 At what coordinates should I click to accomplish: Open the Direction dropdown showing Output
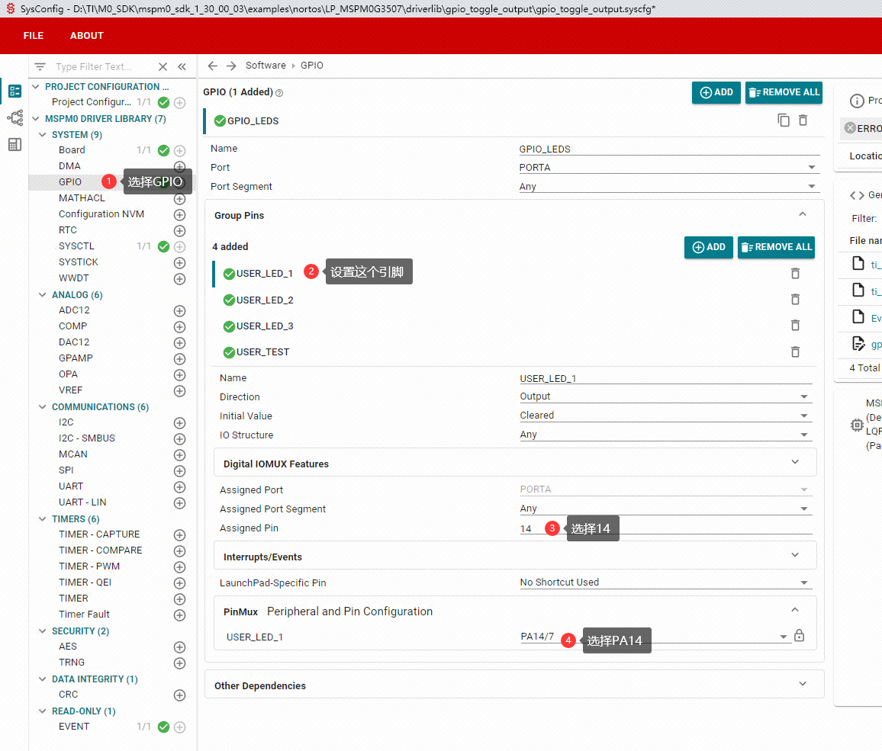tap(665, 396)
